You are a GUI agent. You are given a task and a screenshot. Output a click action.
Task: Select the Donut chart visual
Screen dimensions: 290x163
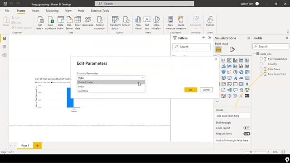(x=241, y=72)
